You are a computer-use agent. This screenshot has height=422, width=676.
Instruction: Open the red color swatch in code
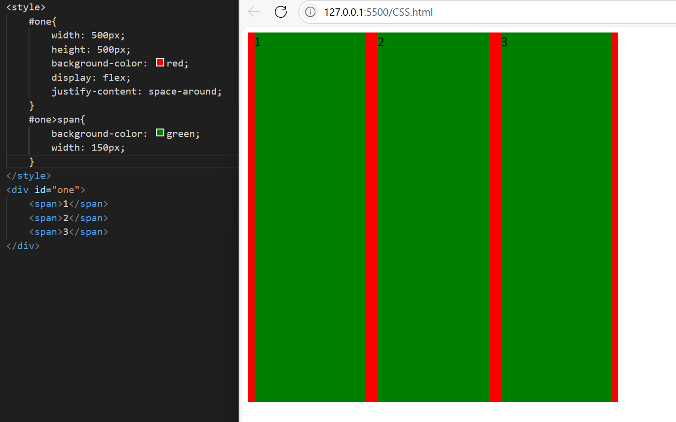tap(160, 63)
